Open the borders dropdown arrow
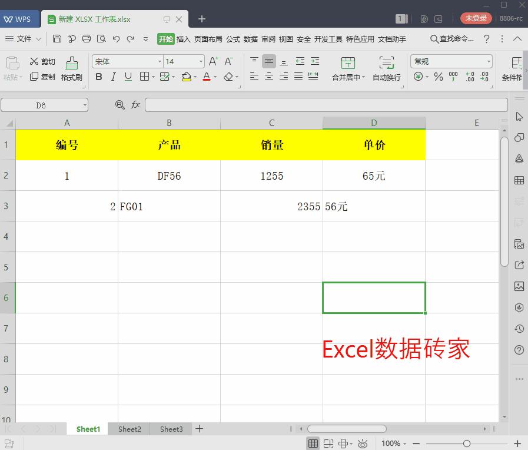The width and height of the screenshot is (528, 450). (x=153, y=77)
